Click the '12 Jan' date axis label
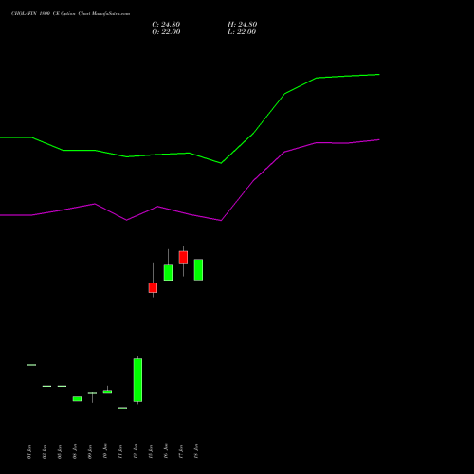 [x=136, y=451]
